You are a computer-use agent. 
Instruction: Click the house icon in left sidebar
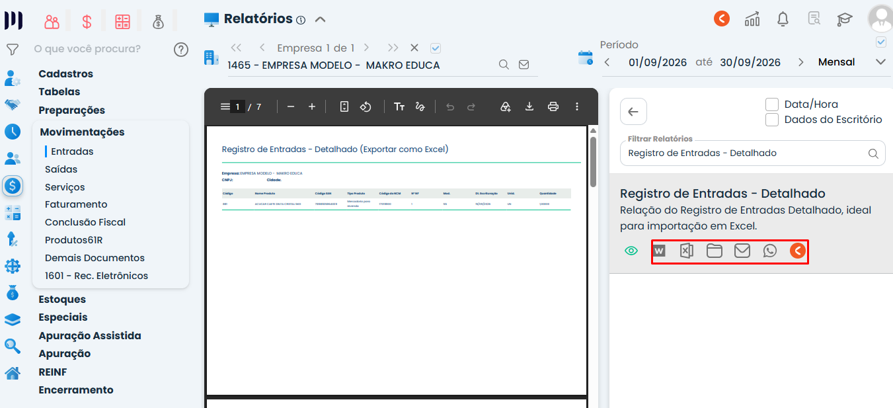point(12,373)
